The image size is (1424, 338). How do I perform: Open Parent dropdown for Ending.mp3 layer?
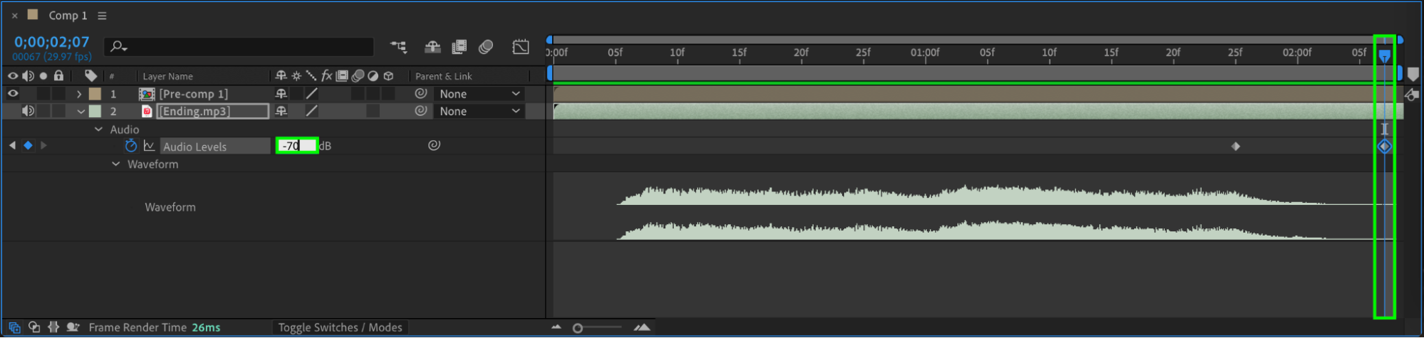coord(479,111)
